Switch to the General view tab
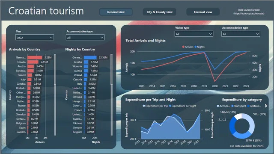This screenshot has width=274, height=154. tap(116, 12)
